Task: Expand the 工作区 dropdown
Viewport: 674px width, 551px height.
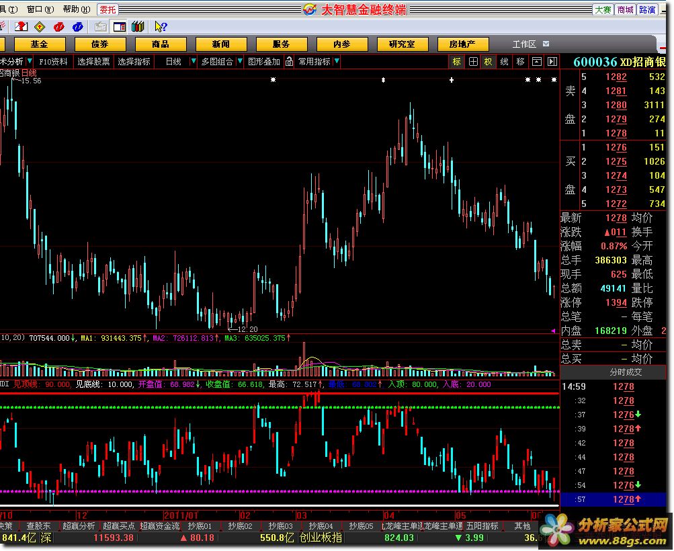Action: pyautogui.click(x=546, y=44)
